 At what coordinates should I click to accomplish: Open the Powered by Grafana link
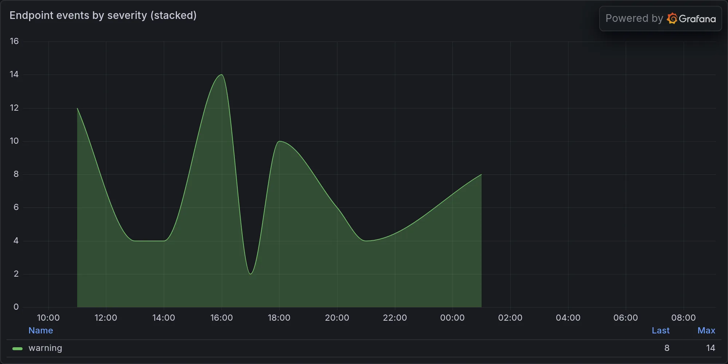(x=660, y=19)
